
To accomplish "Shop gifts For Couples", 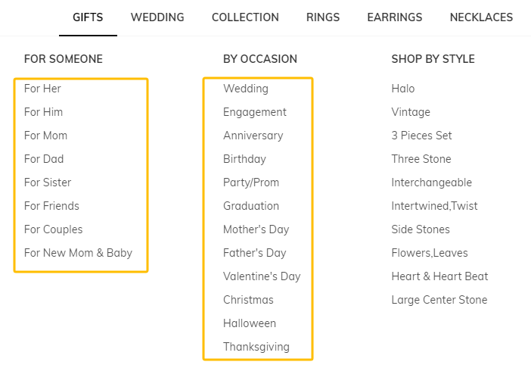I will (53, 229).
